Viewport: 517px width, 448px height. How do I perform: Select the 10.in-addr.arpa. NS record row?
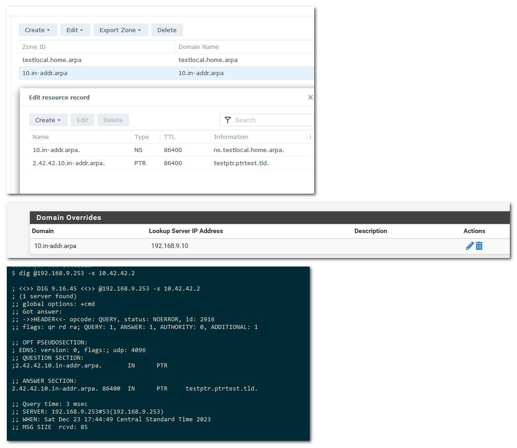(172, 150)
